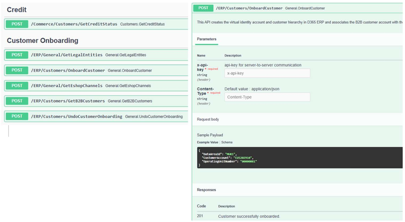
Task: Click the Name column header in Parameters
Action: [x=201, y=56]
